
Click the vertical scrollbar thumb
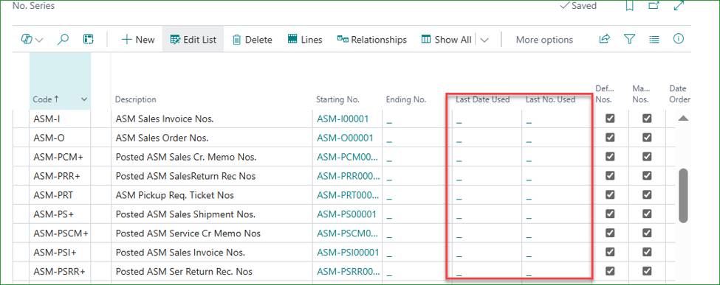click(x=683, y=196)
